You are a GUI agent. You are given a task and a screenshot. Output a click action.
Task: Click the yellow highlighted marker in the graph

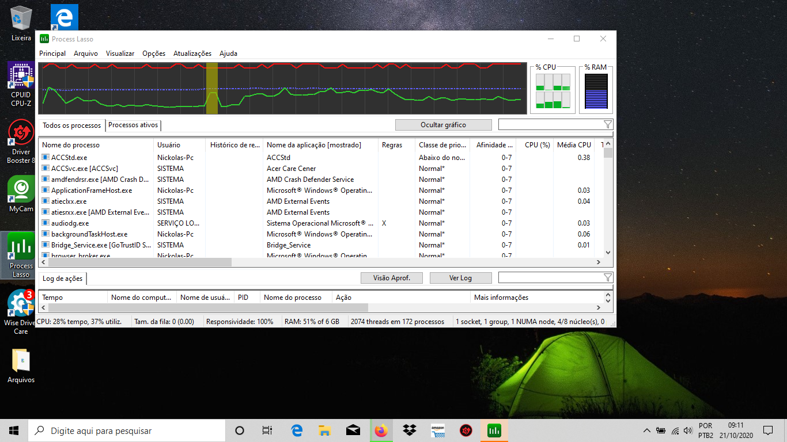tap(212, 88)
